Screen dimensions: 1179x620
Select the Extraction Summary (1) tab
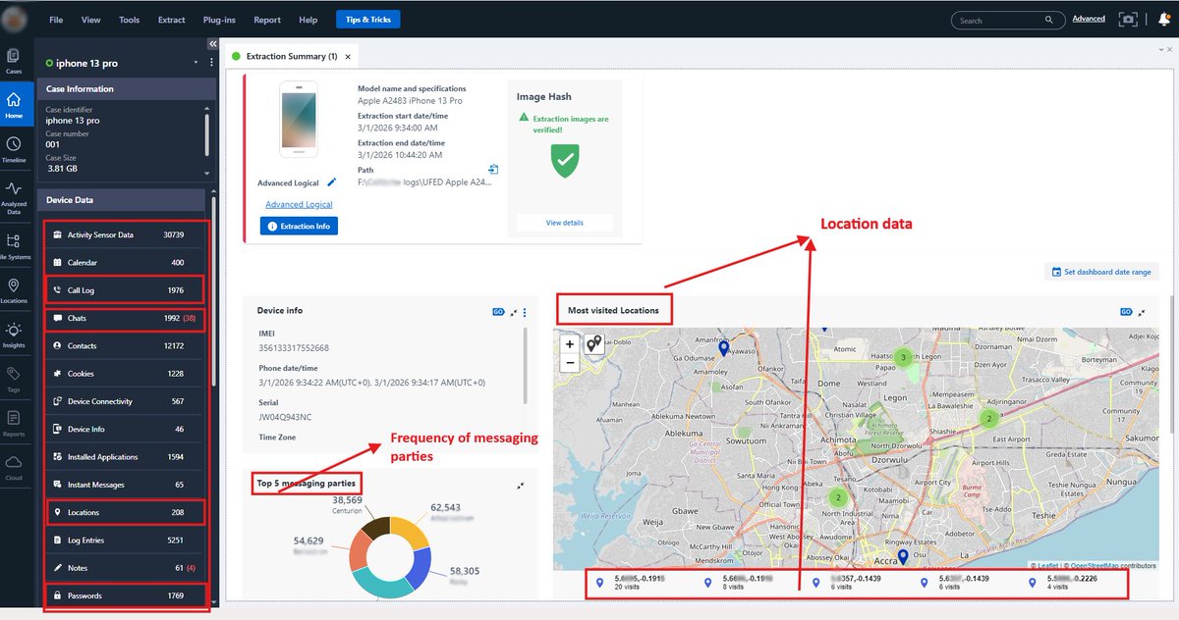(292, 57)
